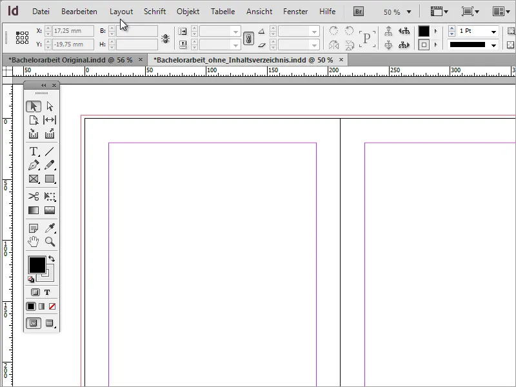
Task: Click the X position input field
Action: pos(73,31)
